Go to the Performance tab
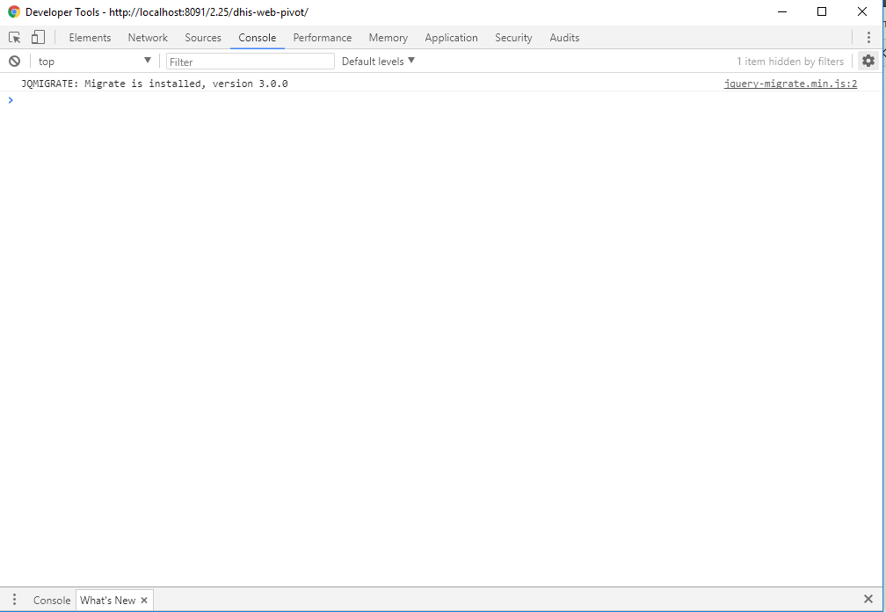The width and height of the screenshot is (886, 612). click(x=323, y=38)
